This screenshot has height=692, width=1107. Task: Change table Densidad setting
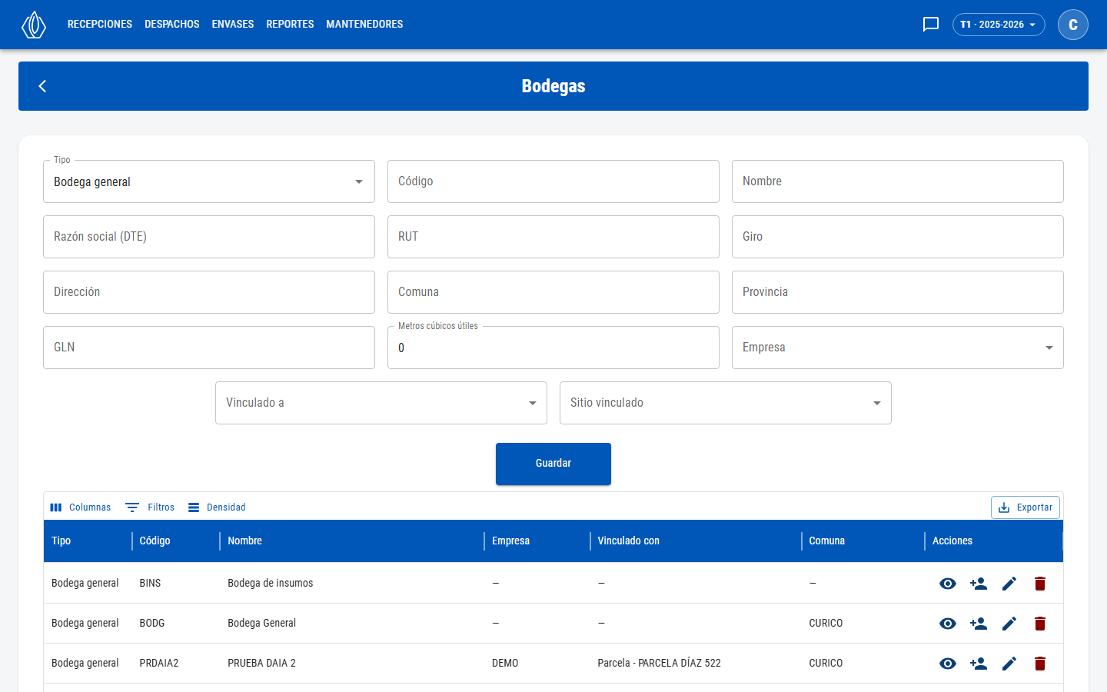click(x=217, y=507)
